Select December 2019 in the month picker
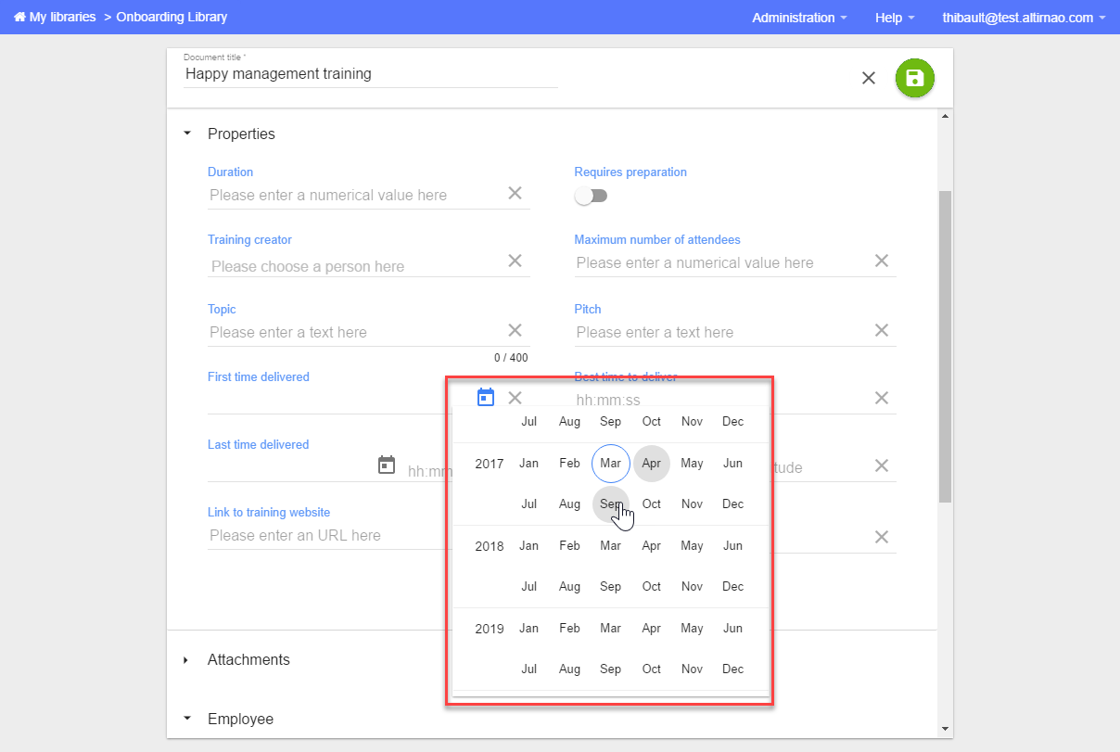 (x=733, y=669)
